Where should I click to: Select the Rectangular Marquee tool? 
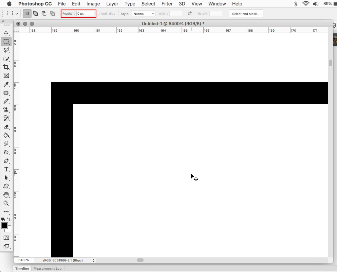[x=6, y=41]
